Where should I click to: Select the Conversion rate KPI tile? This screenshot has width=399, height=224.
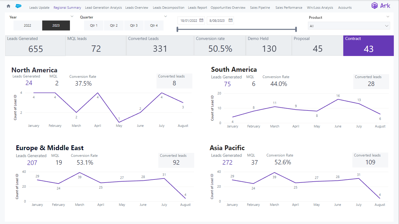click(219, 45)
